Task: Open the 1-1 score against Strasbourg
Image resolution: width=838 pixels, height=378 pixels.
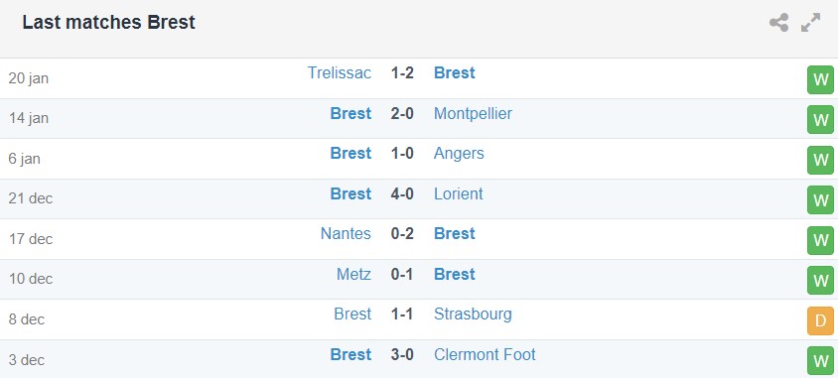Action: pos(402,314)
